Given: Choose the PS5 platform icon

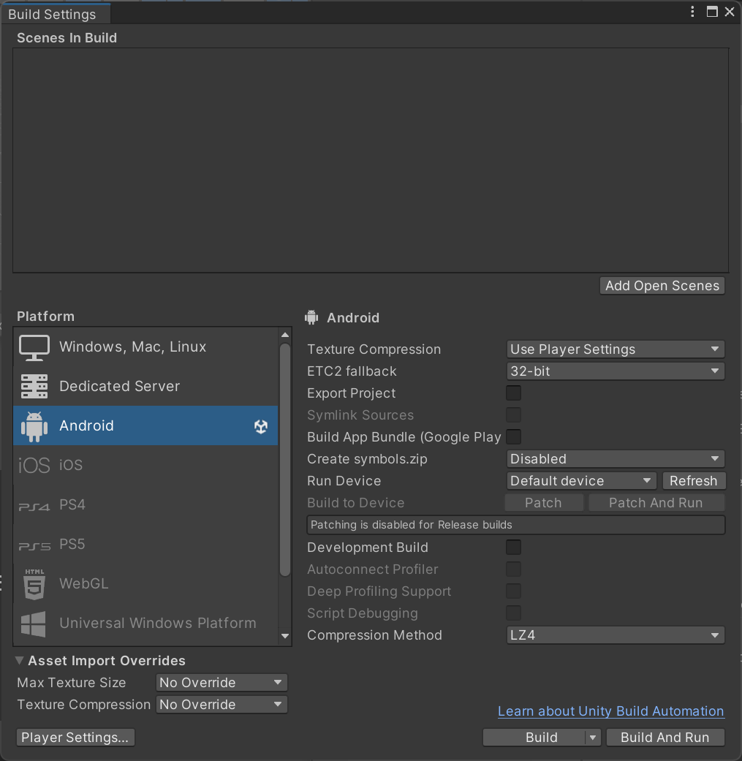Looking at the screenshot, I should point(34,545).
